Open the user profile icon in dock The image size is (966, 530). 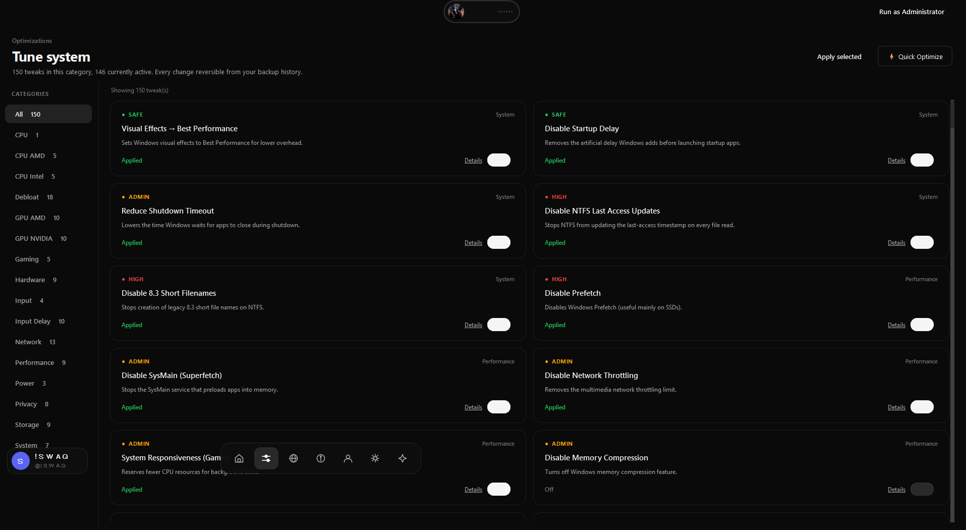click(x=348, y=458)
